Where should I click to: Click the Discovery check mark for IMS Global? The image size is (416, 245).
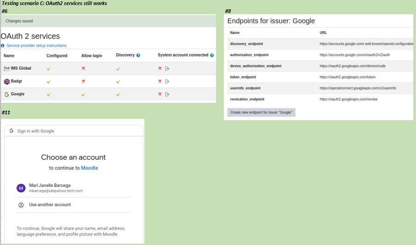[x=118, y=69]
